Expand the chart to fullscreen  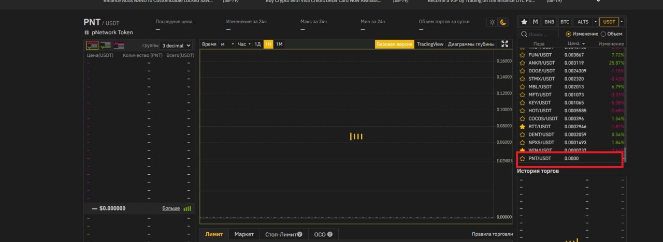pyautogui.click(x=505, y=44)
